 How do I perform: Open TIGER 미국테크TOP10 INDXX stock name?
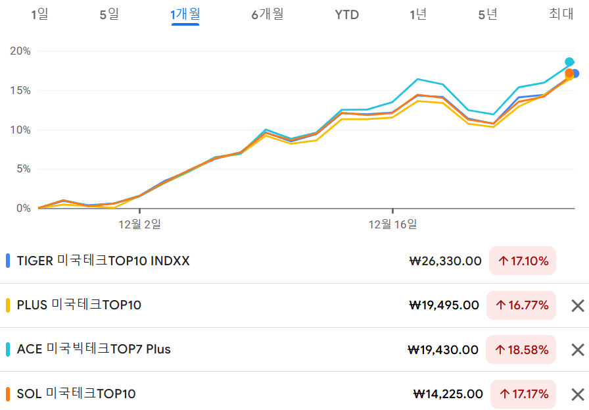click(x=103, y=261)
